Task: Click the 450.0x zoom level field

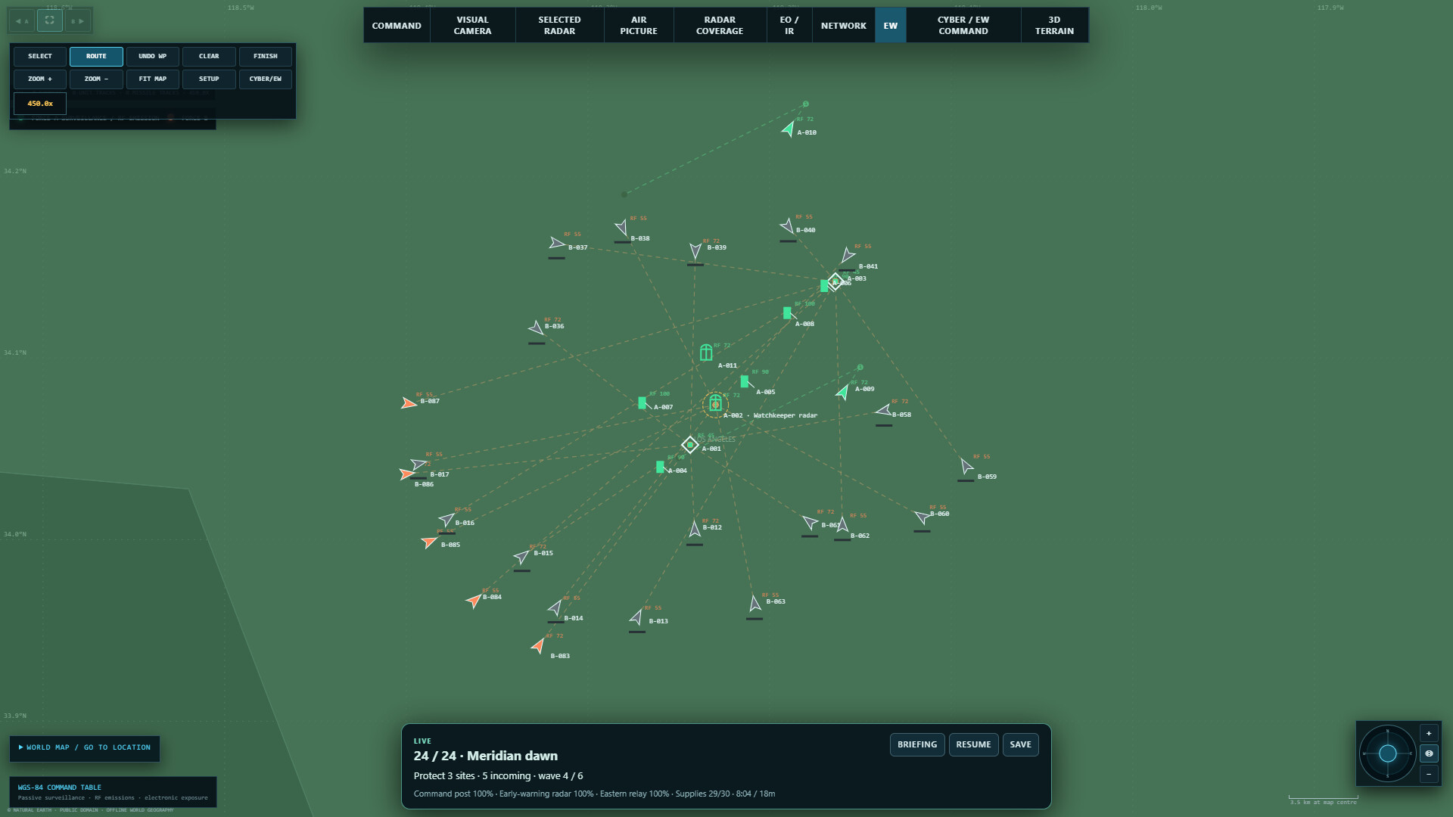Action: (40, 104)
